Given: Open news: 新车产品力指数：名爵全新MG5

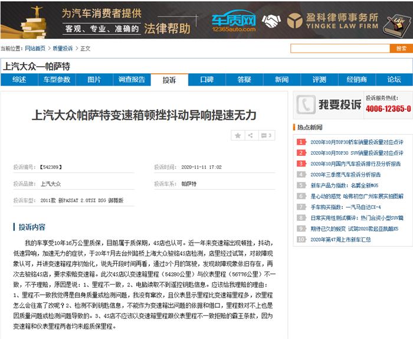Looking at the screenshot, I should coord(344,185).
